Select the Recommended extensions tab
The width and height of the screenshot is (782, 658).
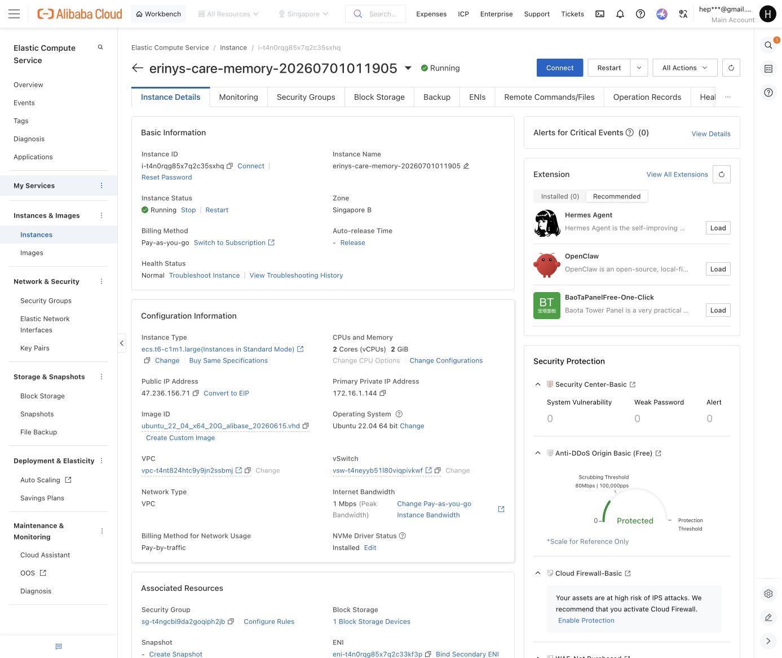[x=617, y=196]
